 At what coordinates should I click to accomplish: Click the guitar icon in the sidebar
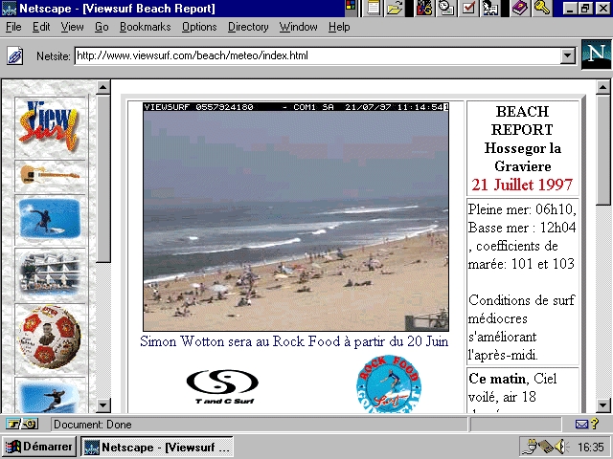point(49,175)
